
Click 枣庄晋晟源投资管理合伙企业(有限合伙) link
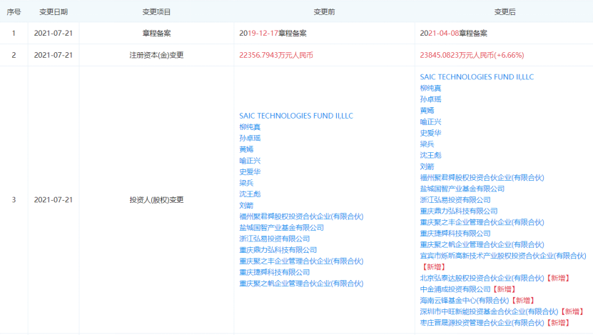pos(482,323)
